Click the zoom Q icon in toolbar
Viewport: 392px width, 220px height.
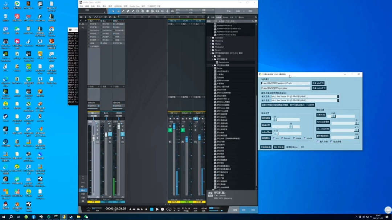coord(163,11)
